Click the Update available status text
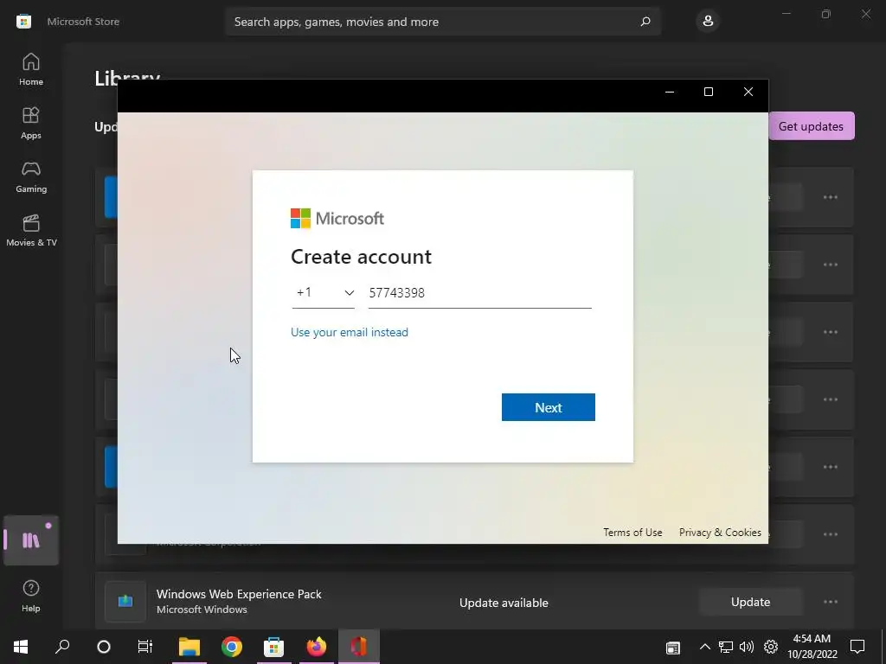 pos(504,603)
